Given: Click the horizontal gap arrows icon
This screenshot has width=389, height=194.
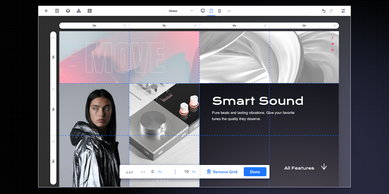Looking at the screenshot, I should tap(143, 172).
